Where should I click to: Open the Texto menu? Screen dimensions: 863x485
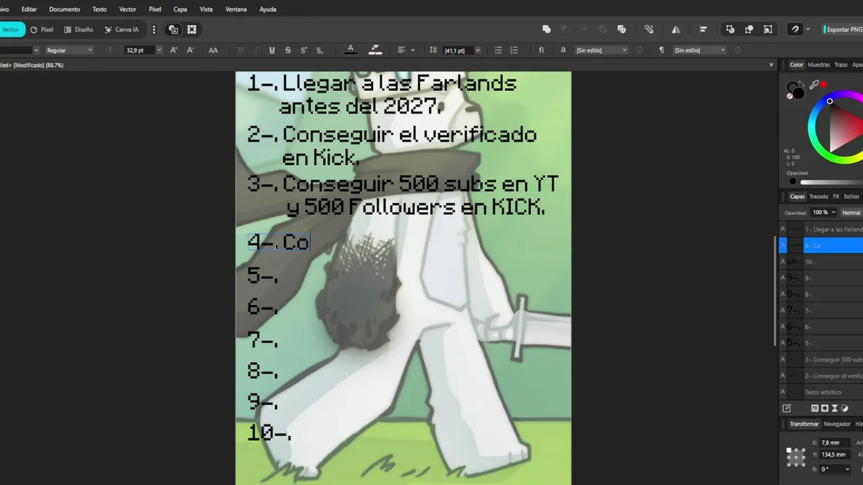(x=99, y=9)
